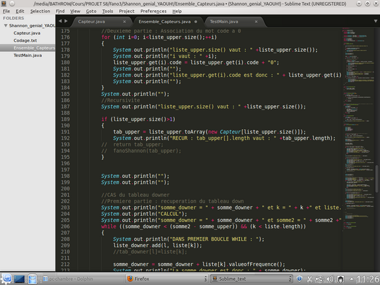Switch to the TestMain.java tab
The image size is (380, 285).
pyautogui.click(x=222, y=22)
